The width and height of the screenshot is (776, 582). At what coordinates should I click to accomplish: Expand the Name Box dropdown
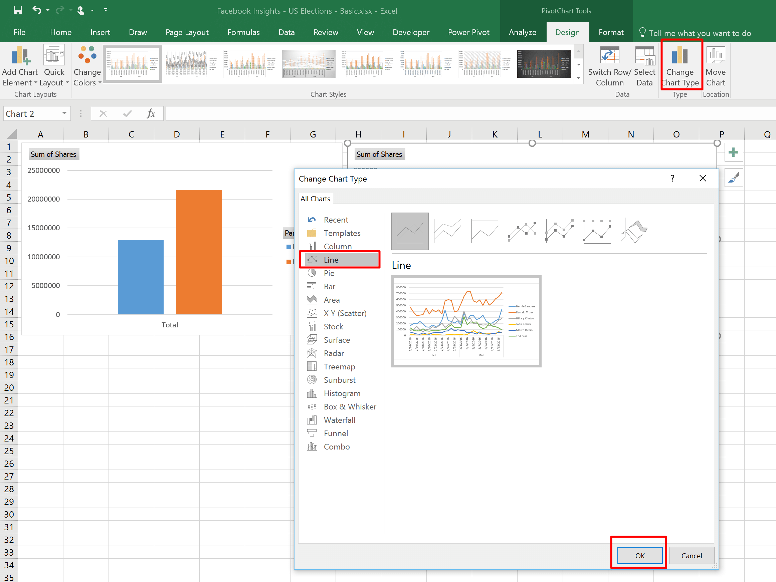64,113
